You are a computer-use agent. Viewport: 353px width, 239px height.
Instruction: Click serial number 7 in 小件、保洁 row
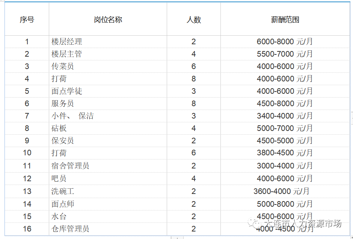click(x=27, y=116)
